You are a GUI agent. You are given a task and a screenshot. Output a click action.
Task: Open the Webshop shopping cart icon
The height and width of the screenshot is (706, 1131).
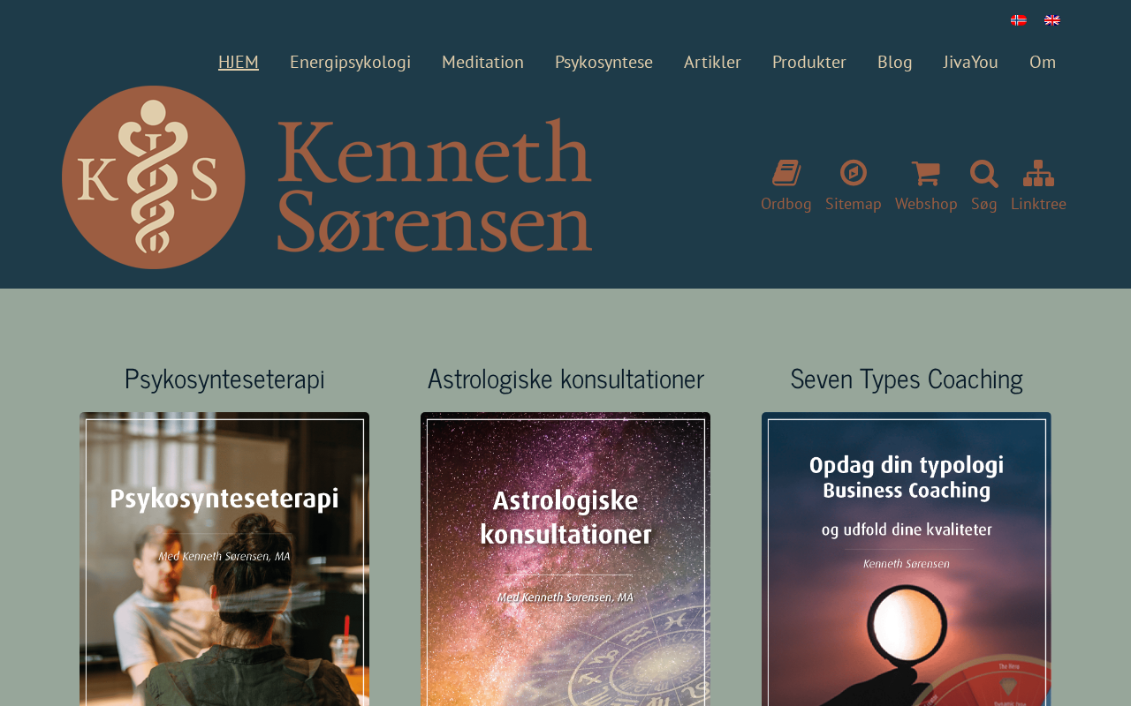click(x=925, y=173)
